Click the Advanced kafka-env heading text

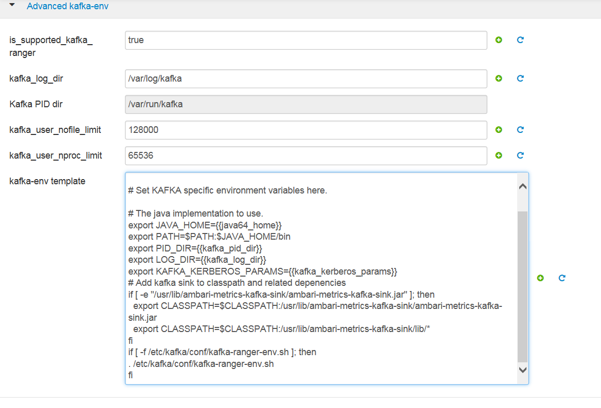click(68, 6)
